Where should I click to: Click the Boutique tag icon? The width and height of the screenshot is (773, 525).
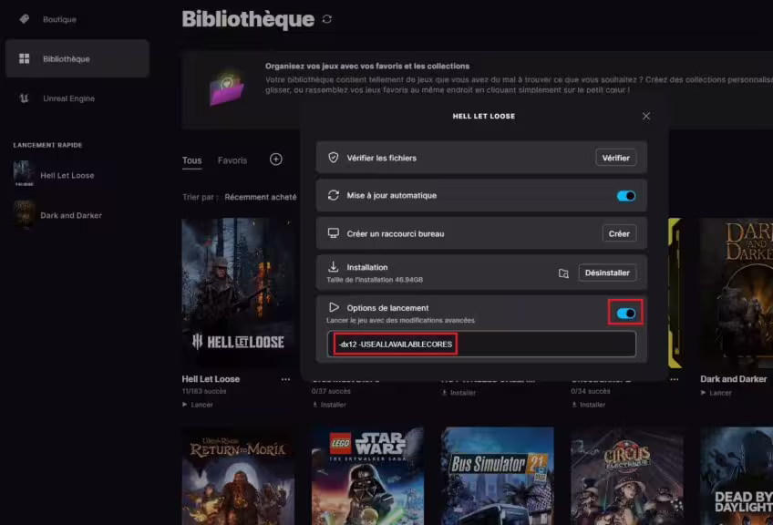click(x=24, y=19)
